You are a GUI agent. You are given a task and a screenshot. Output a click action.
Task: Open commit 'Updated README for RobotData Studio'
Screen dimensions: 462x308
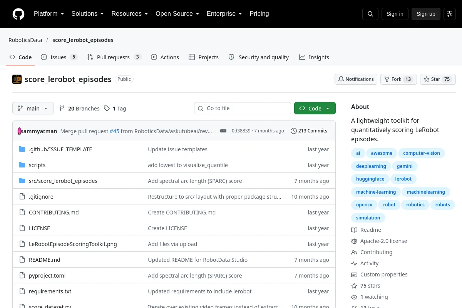[x=198, y=260]
